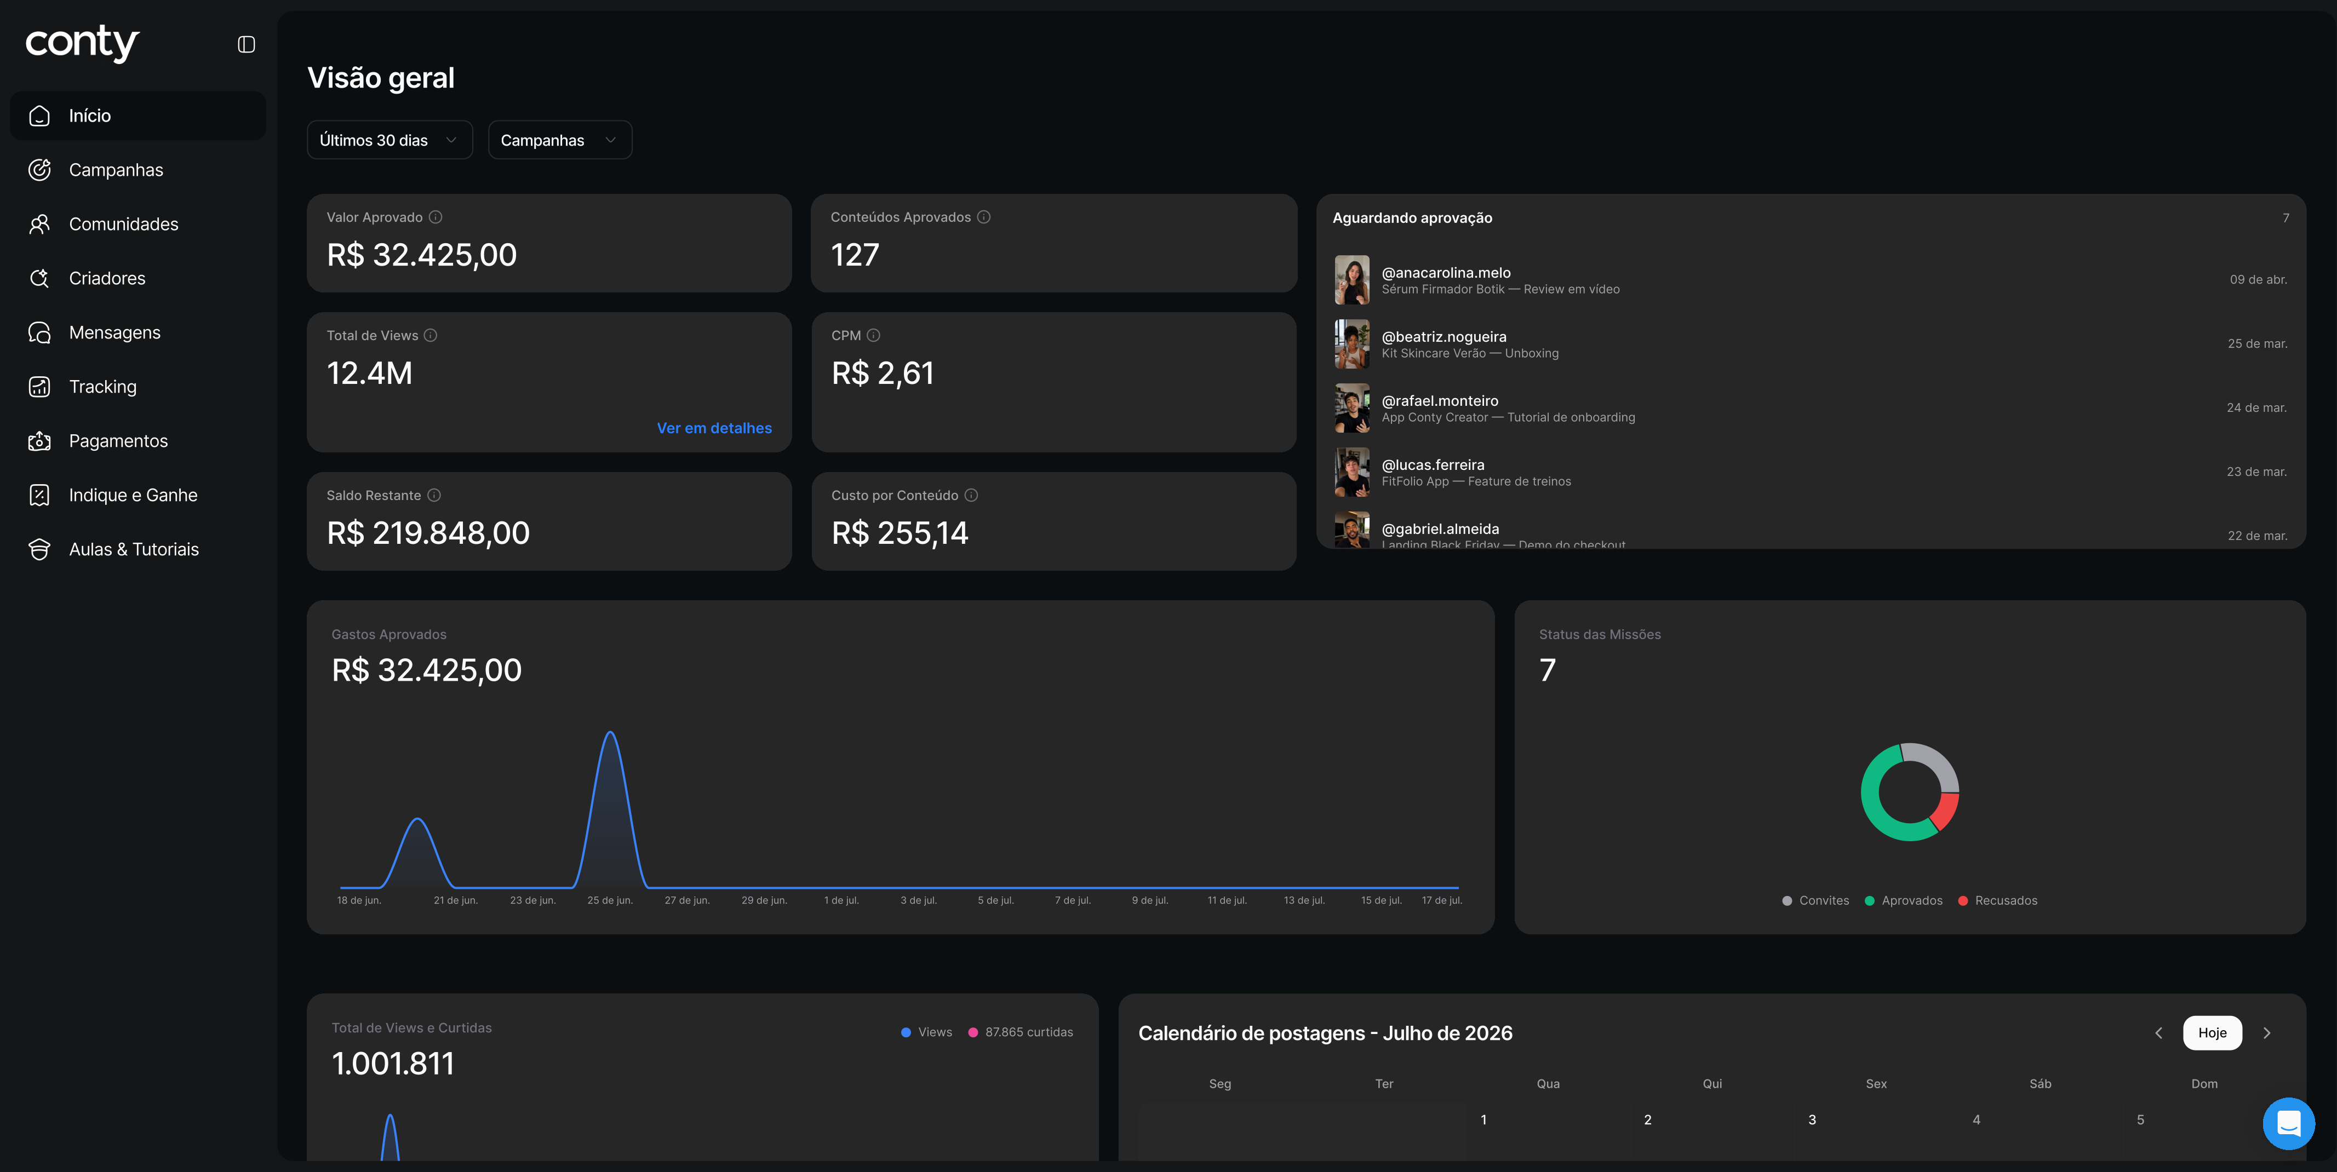Click the Comunidades people icon

[x=39, y=224]
